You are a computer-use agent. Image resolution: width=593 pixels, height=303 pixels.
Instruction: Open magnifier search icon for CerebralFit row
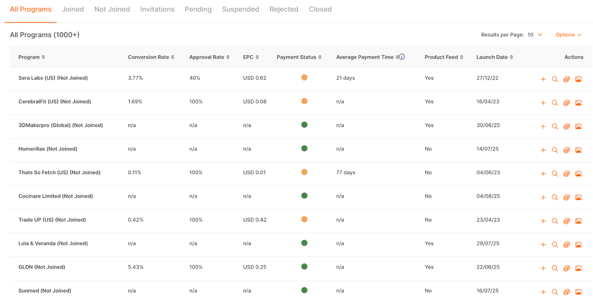(x=555, y=103)
